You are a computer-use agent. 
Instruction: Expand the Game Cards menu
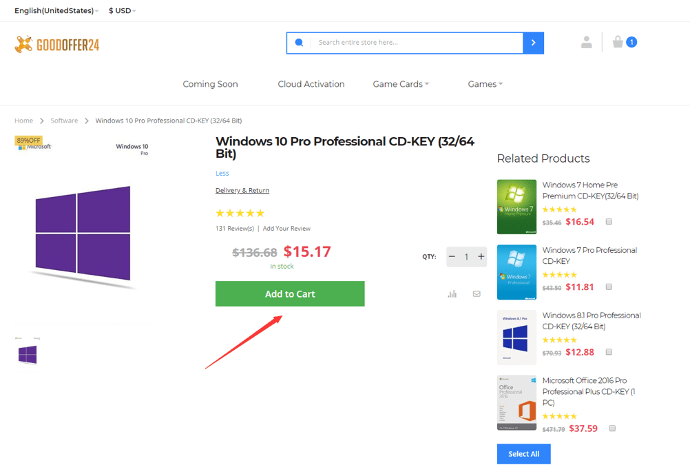click(401, 84)
